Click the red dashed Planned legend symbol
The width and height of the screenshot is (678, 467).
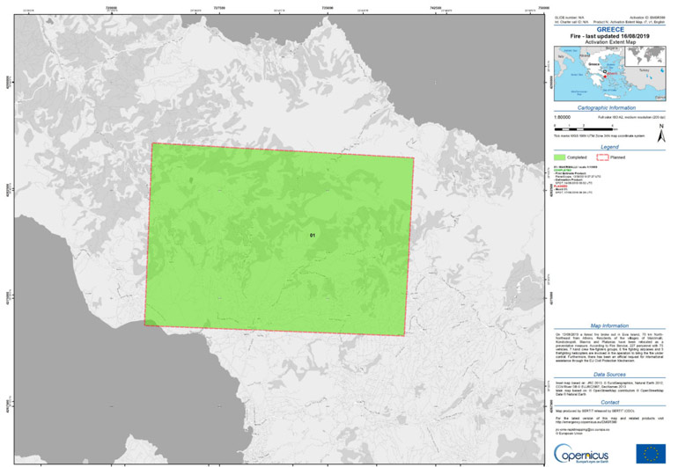[601, 157]
